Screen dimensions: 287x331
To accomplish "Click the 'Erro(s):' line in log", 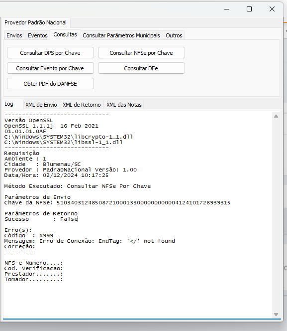I will (18, 230).
